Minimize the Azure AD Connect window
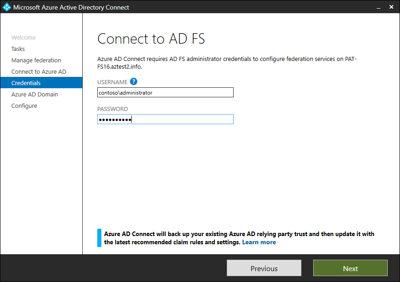This screenshot has width=400, height=282. tap(379, 7)
